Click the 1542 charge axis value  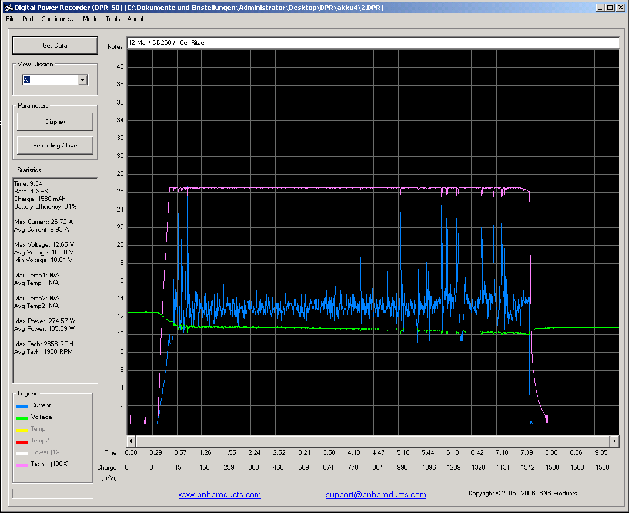527,467
